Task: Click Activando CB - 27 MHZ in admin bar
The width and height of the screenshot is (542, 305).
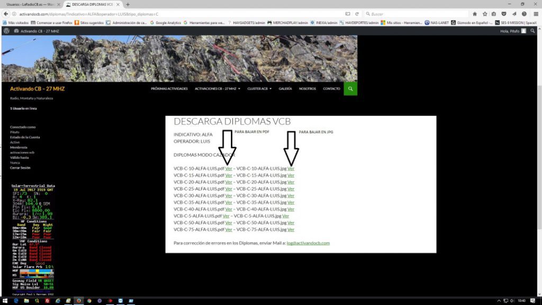Action: pos(37,31)
